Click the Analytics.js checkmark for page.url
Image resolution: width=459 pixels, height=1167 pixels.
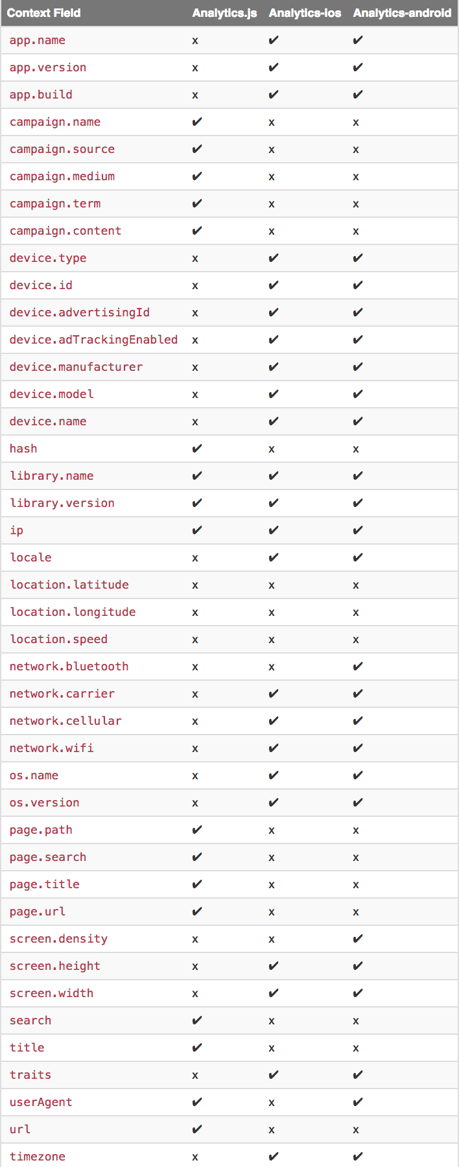197,912
